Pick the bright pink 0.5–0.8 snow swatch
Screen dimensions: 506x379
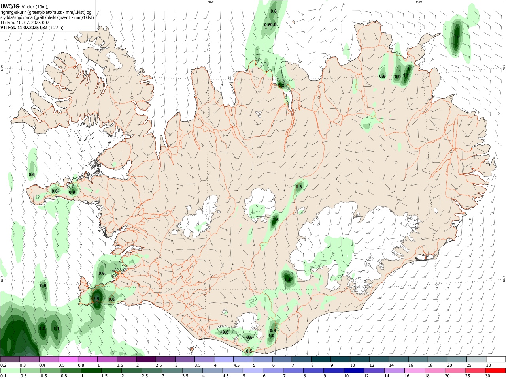68,360
